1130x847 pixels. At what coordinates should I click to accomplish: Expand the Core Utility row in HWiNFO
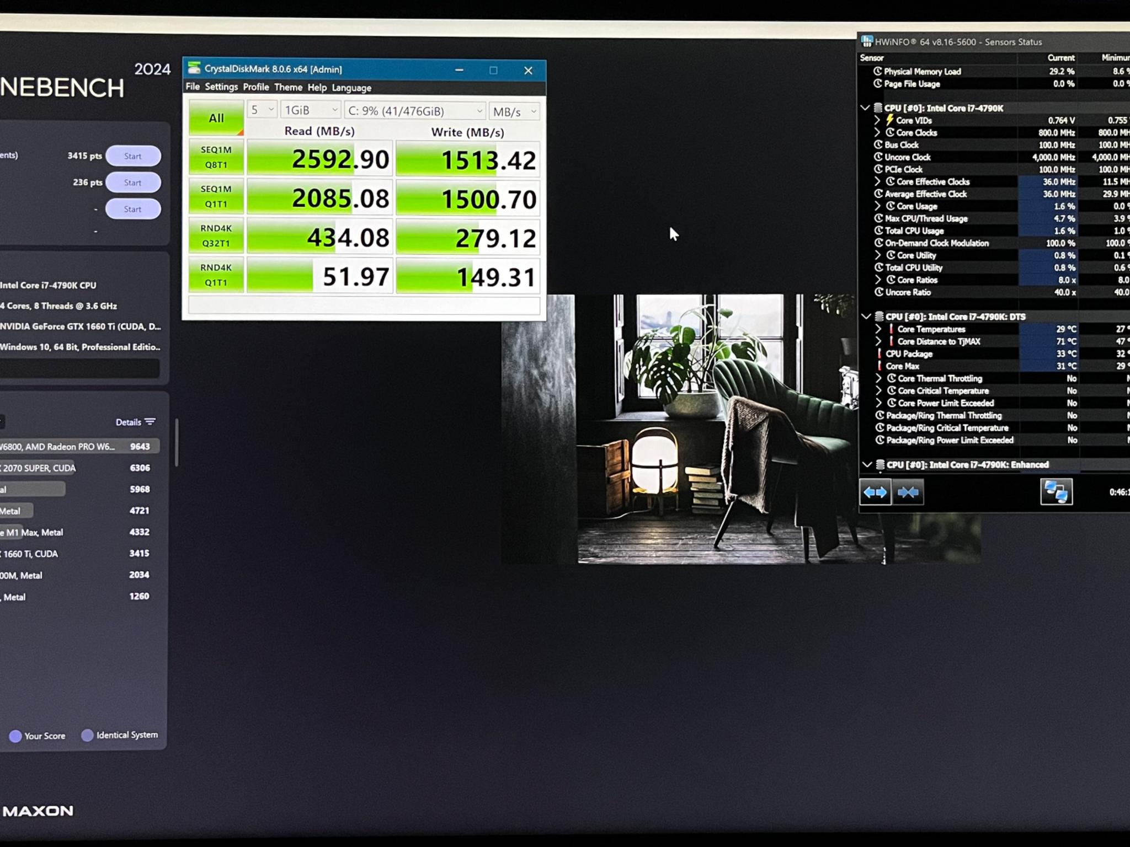click(x=878, y=255)
